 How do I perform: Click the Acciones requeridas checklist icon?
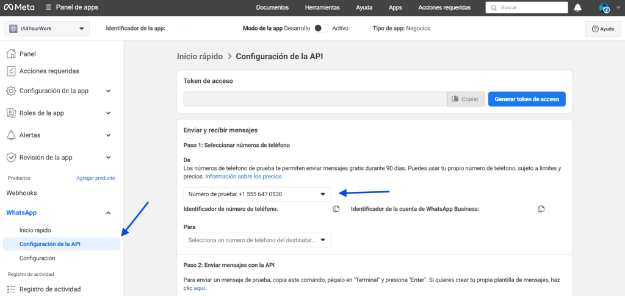click(x=11, y=71)
